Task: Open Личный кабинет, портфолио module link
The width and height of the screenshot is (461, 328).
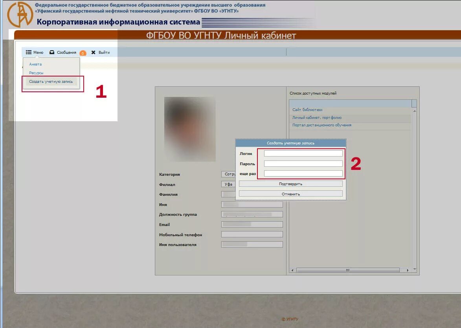Action: tap(317, 118)
